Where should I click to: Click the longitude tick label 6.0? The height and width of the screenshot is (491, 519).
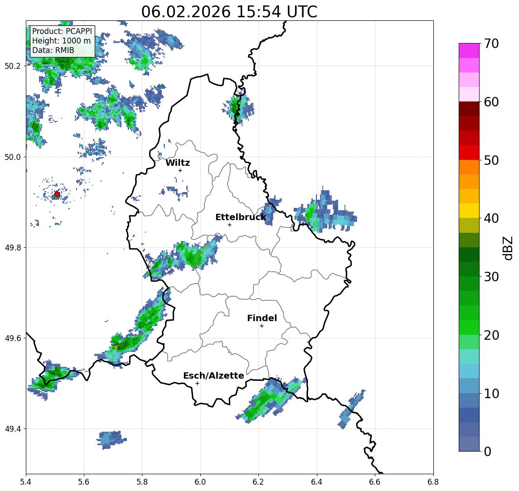(x=201, y=482)
